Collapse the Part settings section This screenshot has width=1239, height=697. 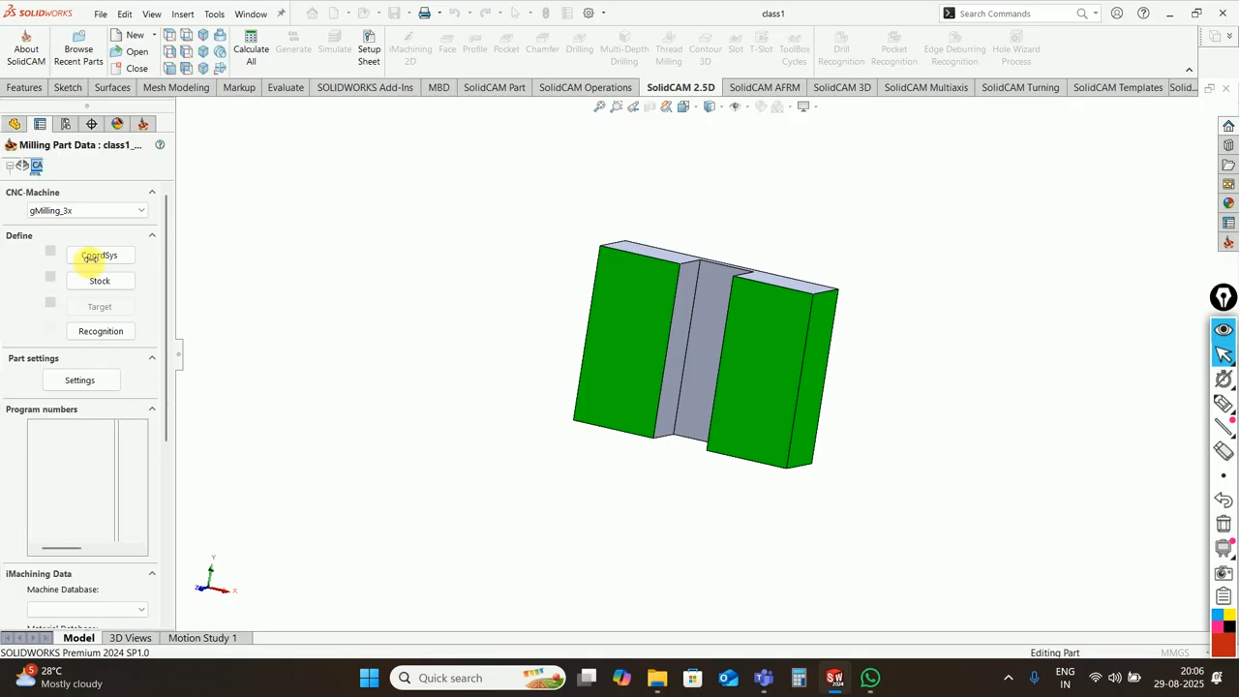tap(152, 358)
